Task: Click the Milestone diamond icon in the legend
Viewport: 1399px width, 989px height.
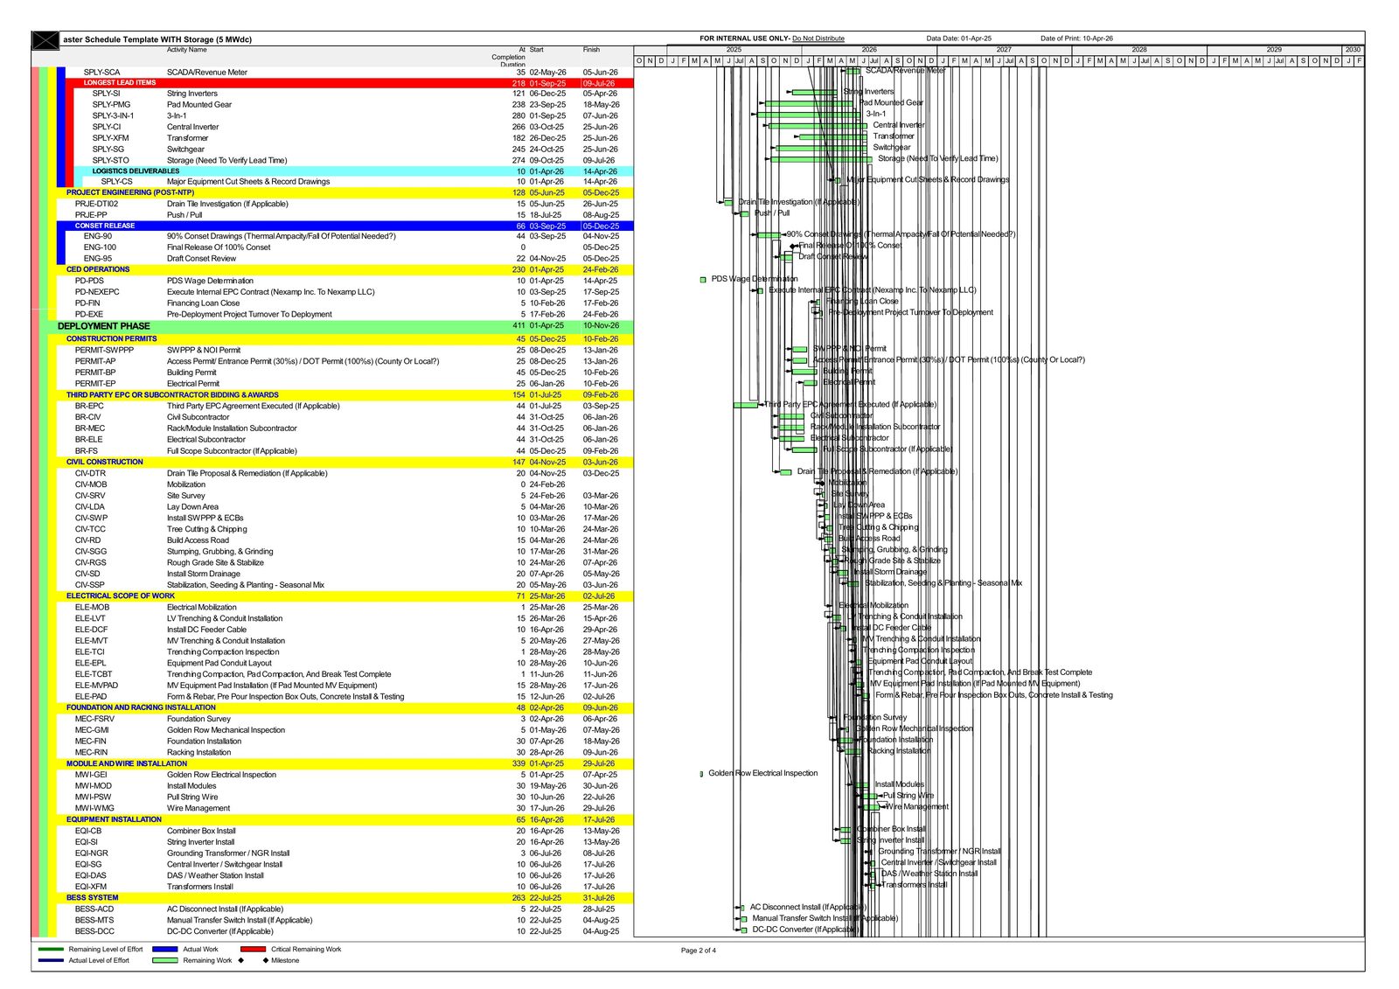Action: (x=265, y=959)
